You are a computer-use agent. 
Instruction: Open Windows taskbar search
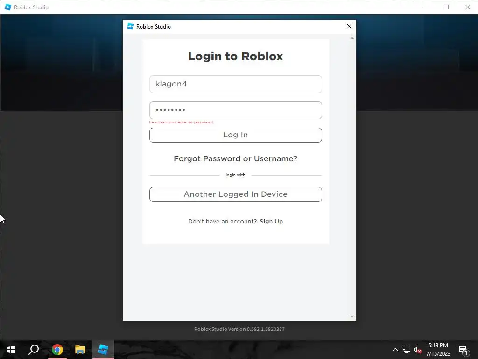pyautogui.click(x=34, y=350)
